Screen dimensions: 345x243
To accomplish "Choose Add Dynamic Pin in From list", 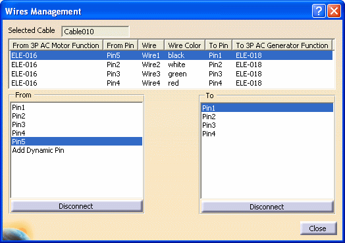I will [76, 150].
